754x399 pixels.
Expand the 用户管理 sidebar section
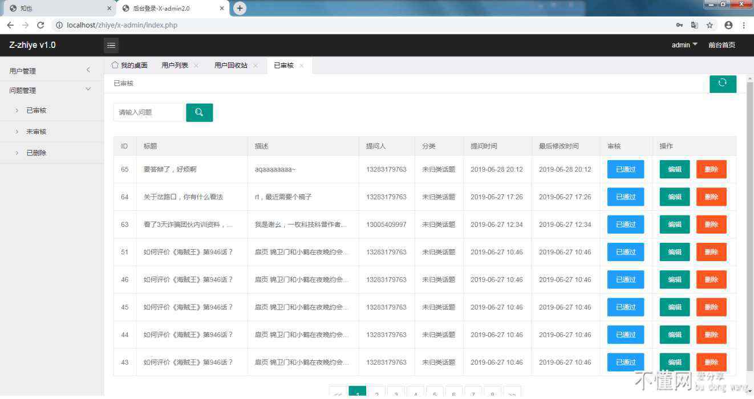[51, 71]
